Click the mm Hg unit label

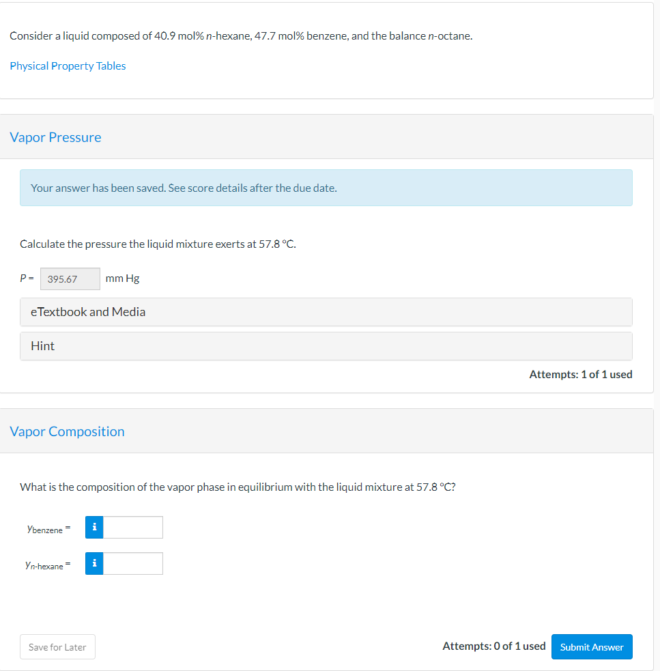pyautogui.click(x=123, y=279)
